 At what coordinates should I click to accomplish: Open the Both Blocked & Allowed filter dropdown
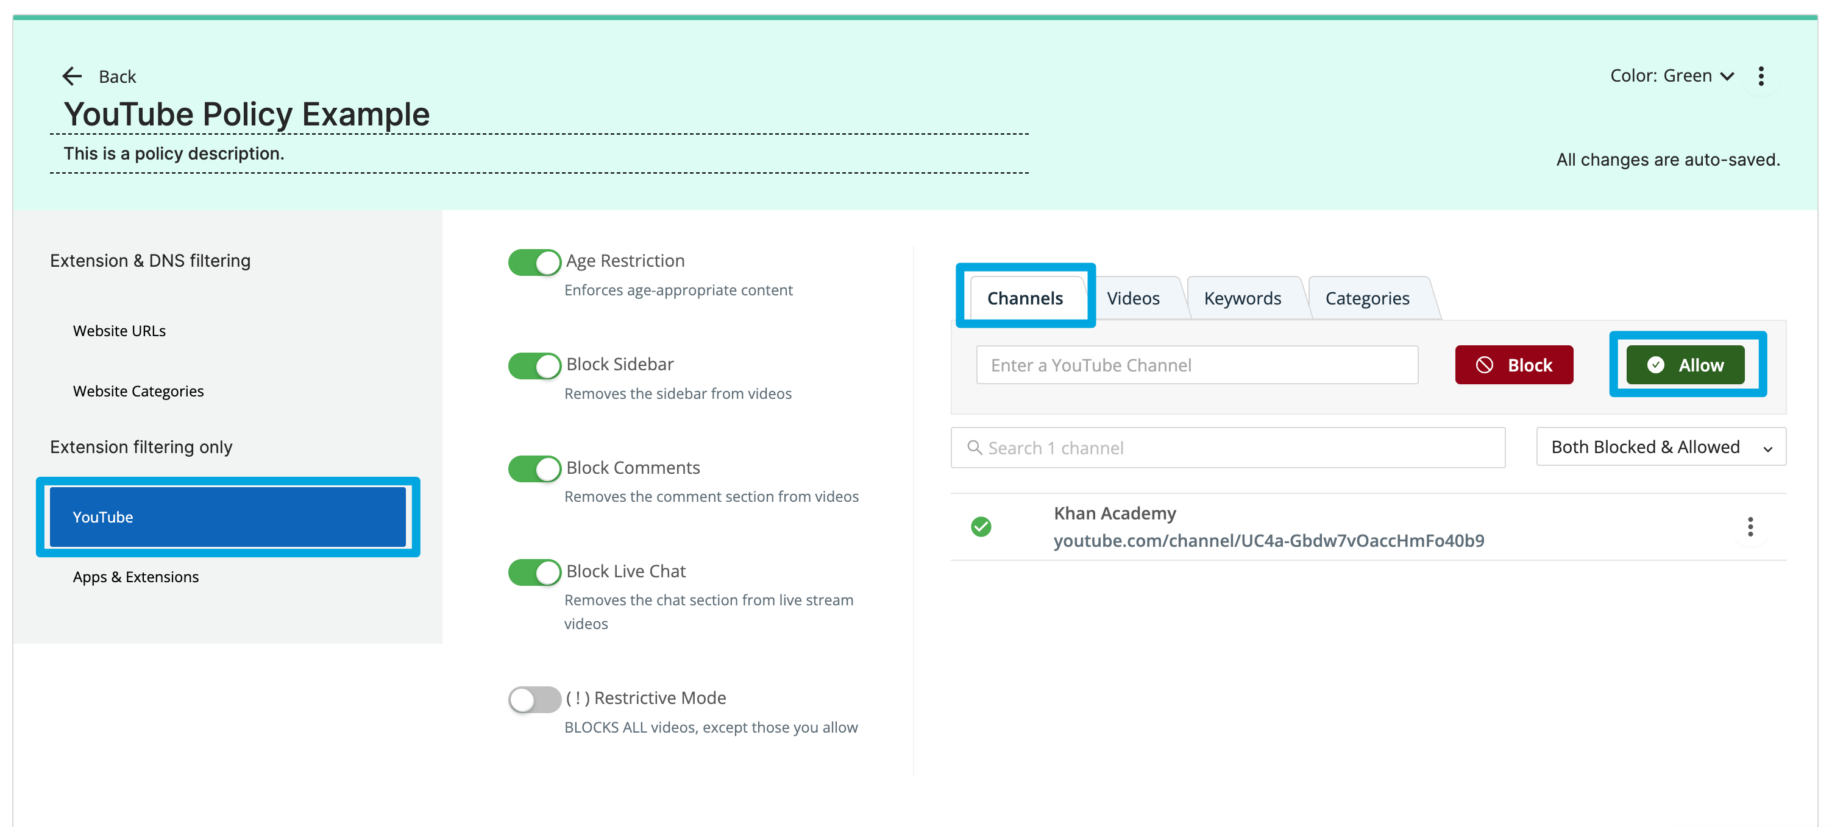pos(1661,447)
